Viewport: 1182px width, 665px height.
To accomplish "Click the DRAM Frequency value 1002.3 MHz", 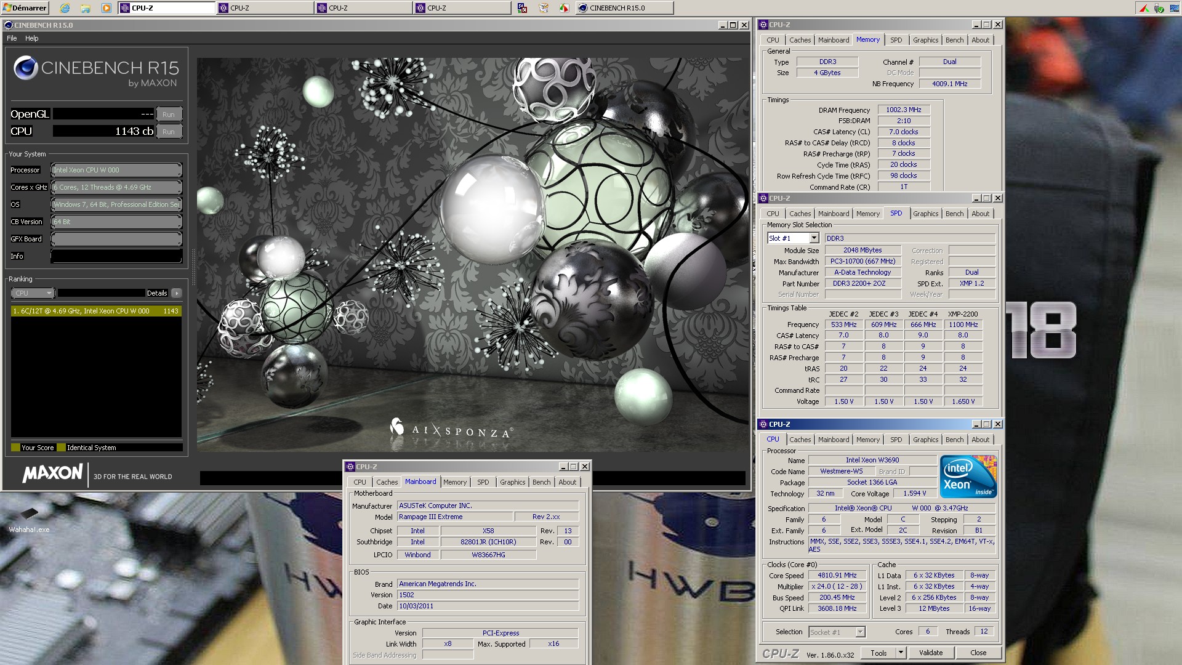I will point(903,110).
